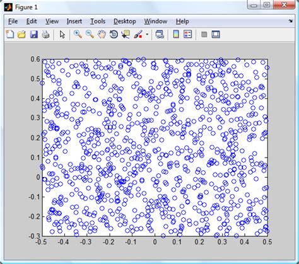Insert a colorbar with the toolbar icon
This screenshot has height=264, width=299.
pyautogui.click(x=176, y=34)
